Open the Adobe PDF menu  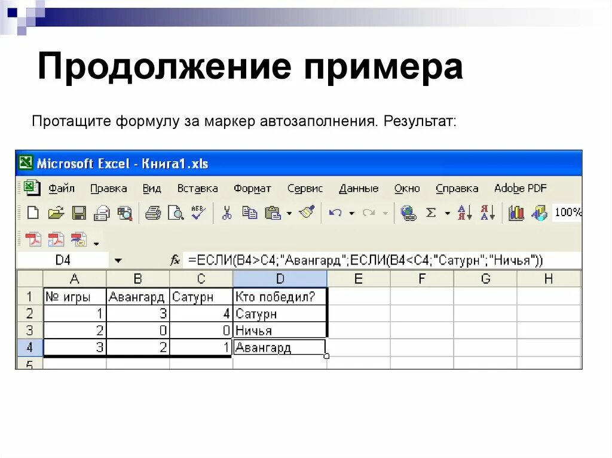(520, 189)
